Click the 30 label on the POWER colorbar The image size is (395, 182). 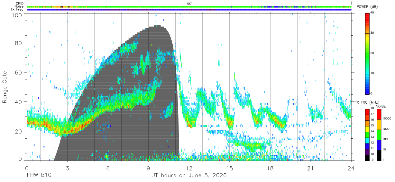[x=372, y=33]
